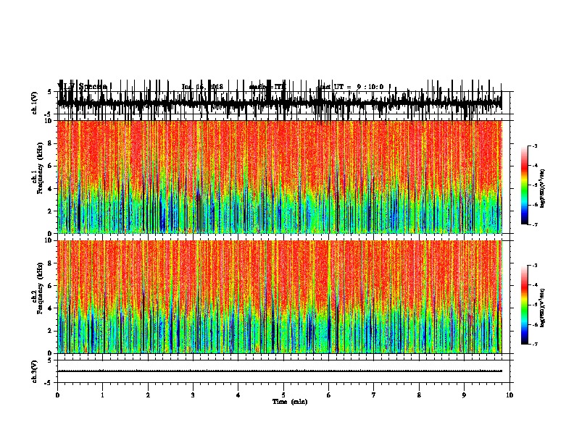Click the 4 kHz tick on ch.2 spectrogram
The width and height of the screenshot is (574, 443).
click(x=50, y=308)
